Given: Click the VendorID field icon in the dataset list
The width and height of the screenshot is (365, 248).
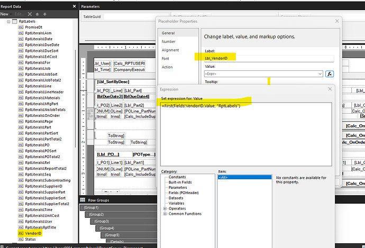Looking at the screenshot, I should tap(20, 233).
